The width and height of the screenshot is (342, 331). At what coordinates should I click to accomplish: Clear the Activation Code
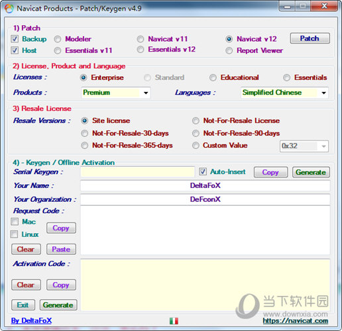pyautogui.click(x=26, y=285)
